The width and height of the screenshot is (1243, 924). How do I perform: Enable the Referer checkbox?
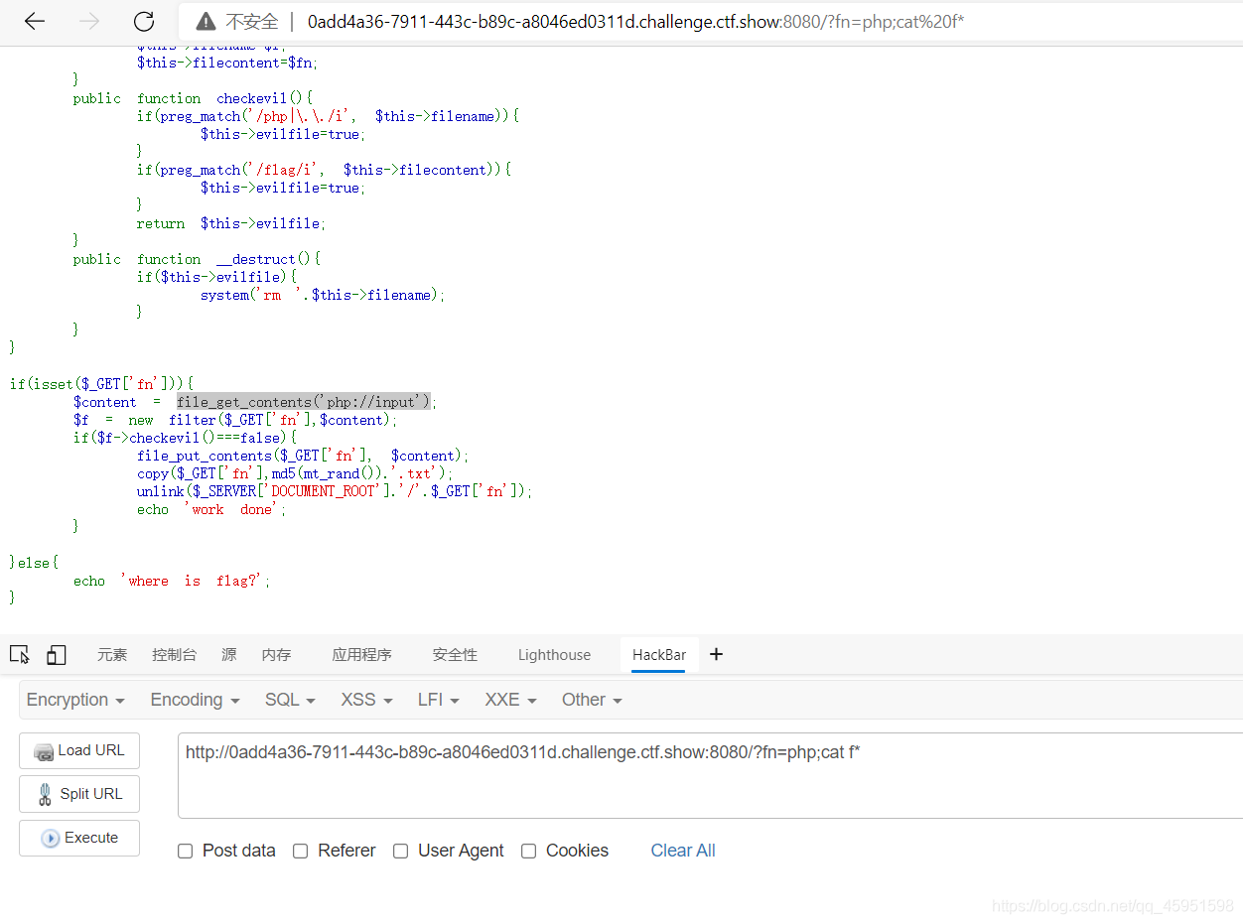tap(300, 851)
